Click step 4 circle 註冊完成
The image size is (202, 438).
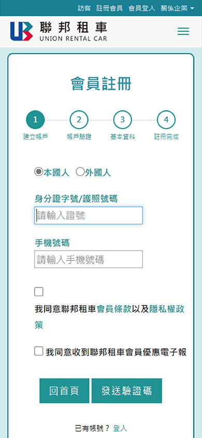coord(166,120)
